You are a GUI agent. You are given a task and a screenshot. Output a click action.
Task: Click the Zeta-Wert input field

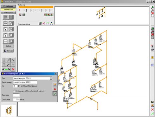point(16,95)
